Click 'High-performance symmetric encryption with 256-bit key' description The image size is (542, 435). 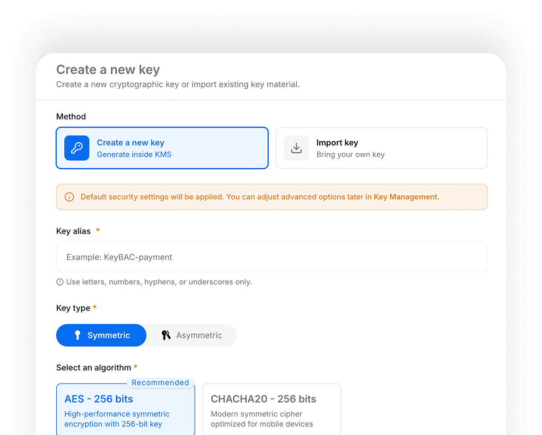pos(117,419)
